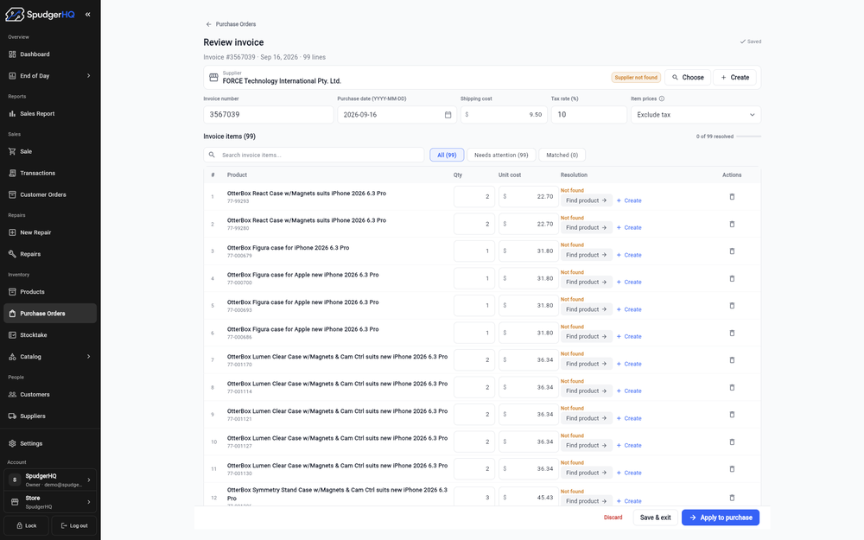Screen dimensions: 864x540
Task: Select Matched (0) filter tab
Action: [562, 155]
